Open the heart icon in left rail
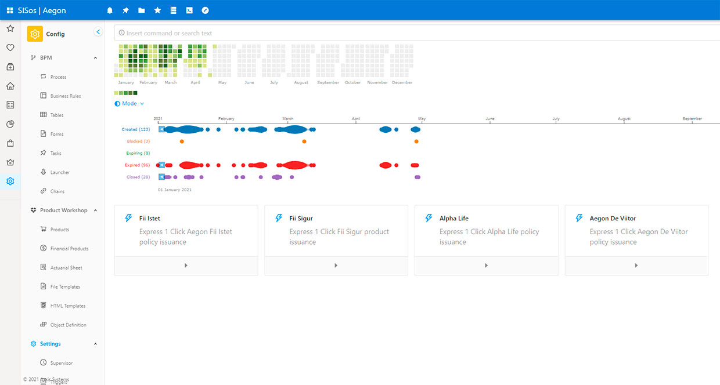Viewport: 720px width, 385px height. [10, 48]
